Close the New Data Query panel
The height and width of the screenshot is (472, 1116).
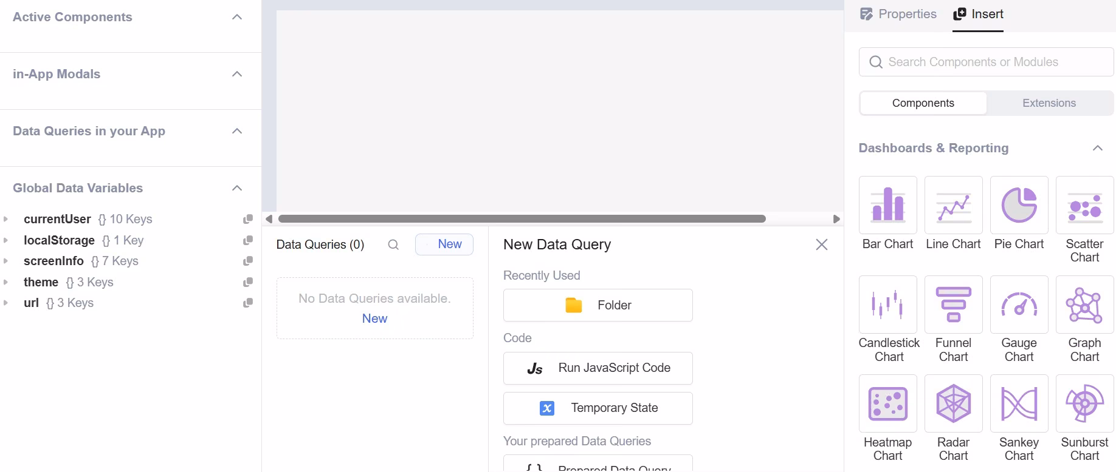tap(822, 244)
